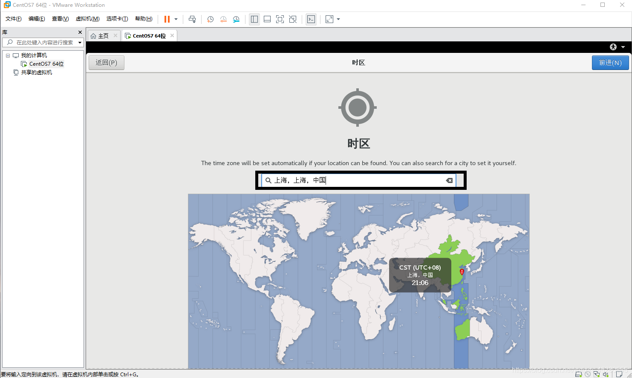The width and height of the screenshot is (632, 378).
Task: Enter full screen mode
Action: click(280, 19)
